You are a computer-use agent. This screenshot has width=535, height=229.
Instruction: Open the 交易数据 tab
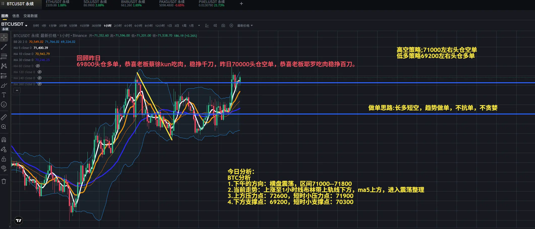[x=30, y=16]
